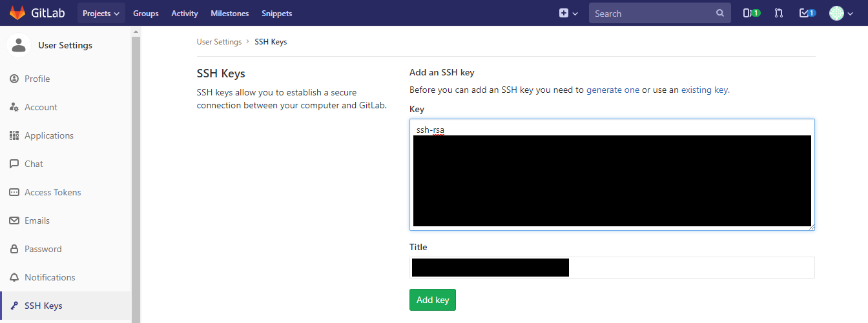
Task: Click the Notifications bell icon
Action: point(14,277)
